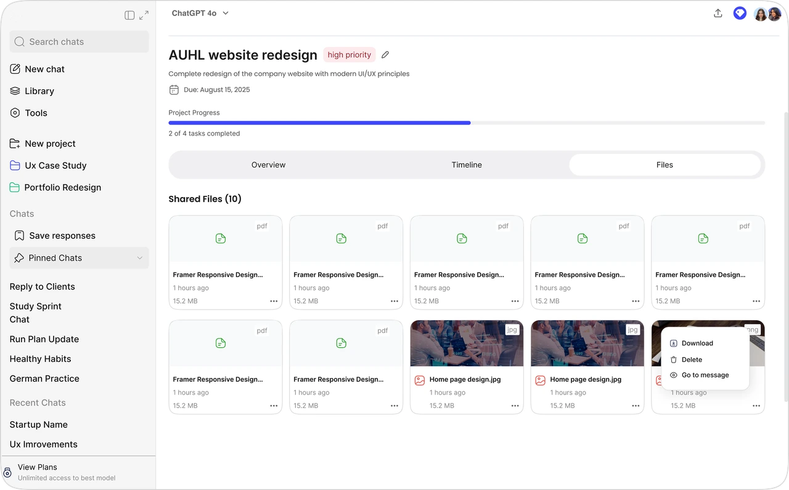The image size is (789, 490).
Task: Open Tools in the sidebar
Action: (x=36, y=113)
